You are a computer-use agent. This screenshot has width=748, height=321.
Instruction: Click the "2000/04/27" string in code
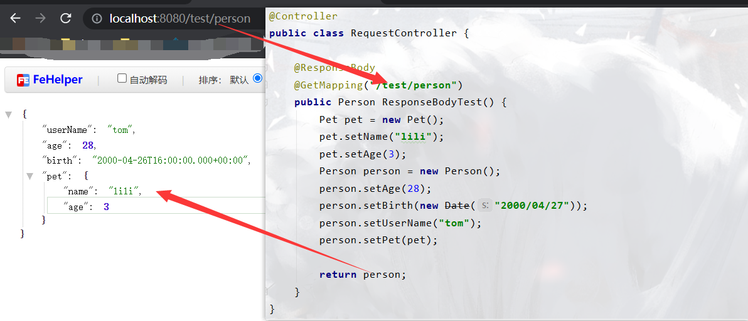coord(532,206)
